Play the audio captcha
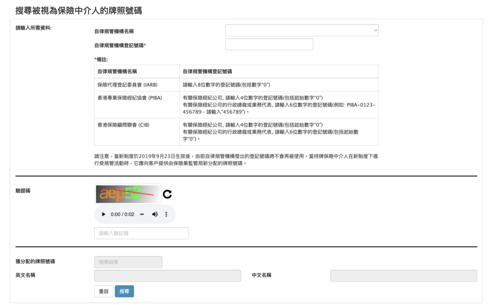This screenshot has width=491, height=305. [x=104, y=215]
